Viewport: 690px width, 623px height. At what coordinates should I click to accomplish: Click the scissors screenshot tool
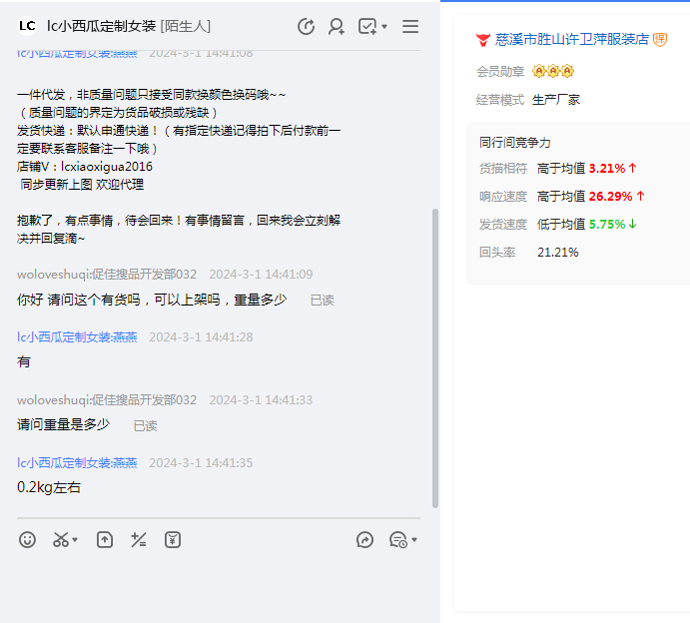pyautogui.click(x=61, y=540)
